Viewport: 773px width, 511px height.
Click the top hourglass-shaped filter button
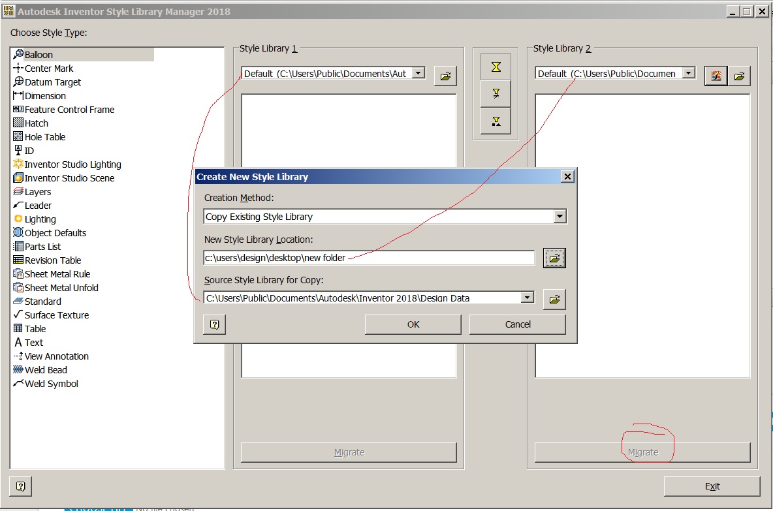pyautogui.click(x=496, y=67)
